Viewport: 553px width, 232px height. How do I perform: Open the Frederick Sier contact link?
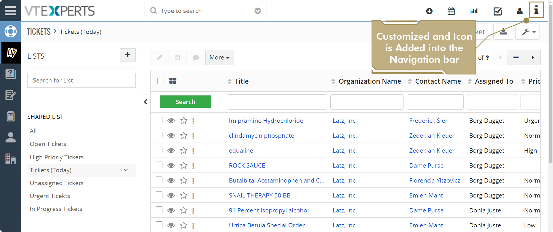tap(428, 121)
